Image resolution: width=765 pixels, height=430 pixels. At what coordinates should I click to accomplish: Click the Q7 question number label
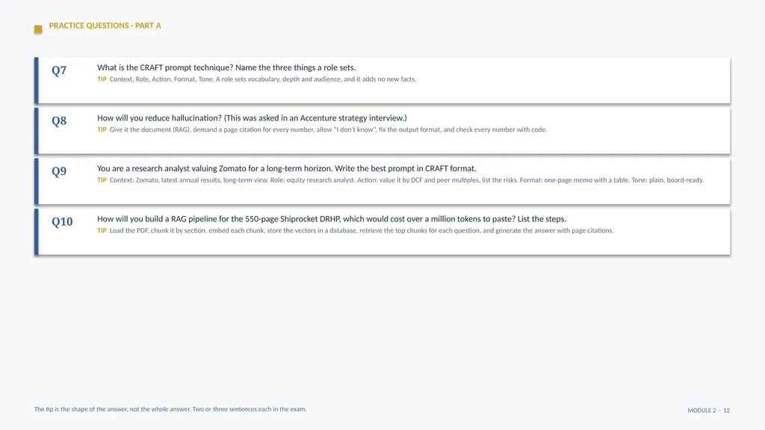coord(59,70)
